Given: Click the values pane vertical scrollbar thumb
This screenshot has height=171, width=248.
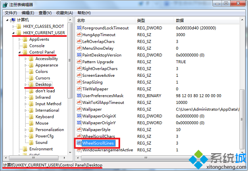Looking at the screenshot, I should coord(242,119).
